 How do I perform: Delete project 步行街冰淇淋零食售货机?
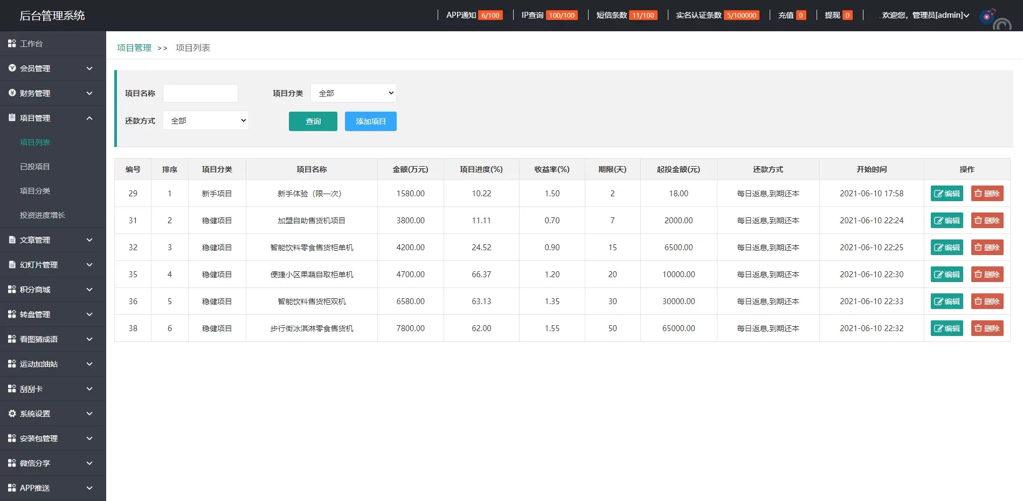pyautogui.click(x=987, y=328)
